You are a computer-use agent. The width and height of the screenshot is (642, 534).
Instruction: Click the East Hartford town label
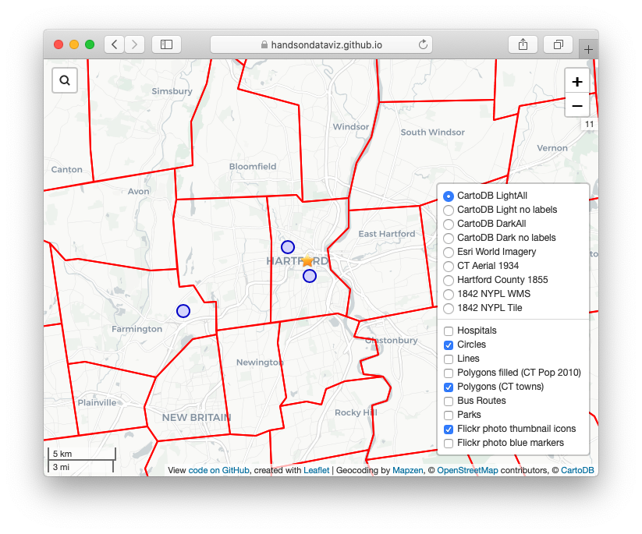pos(386,234)
